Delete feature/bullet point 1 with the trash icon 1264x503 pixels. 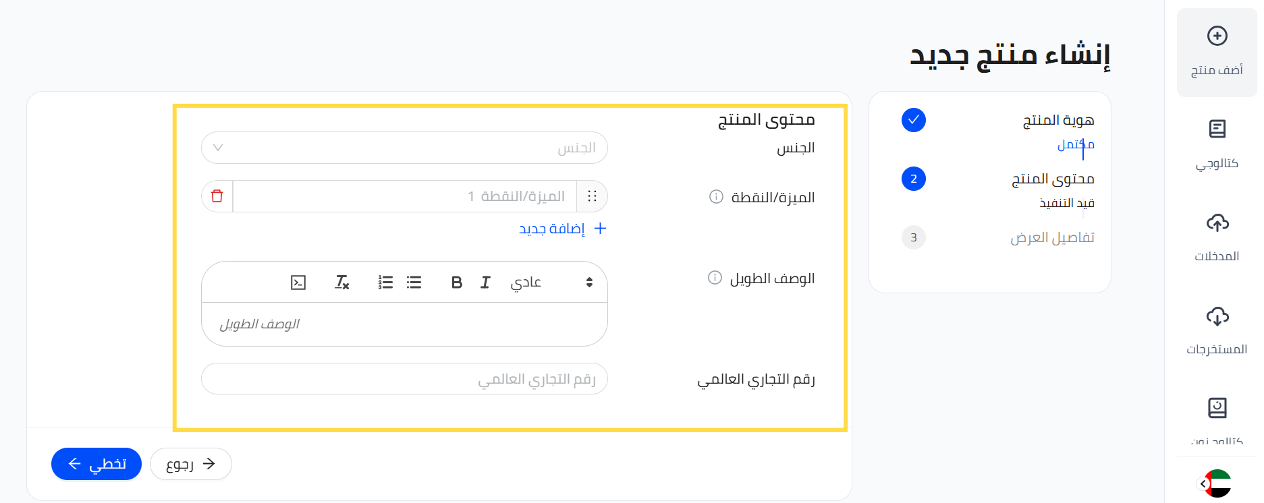click(x=217, y=196)
